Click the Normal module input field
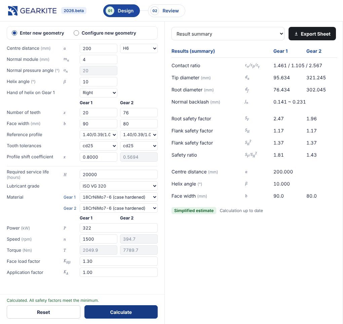 point(99,59)
